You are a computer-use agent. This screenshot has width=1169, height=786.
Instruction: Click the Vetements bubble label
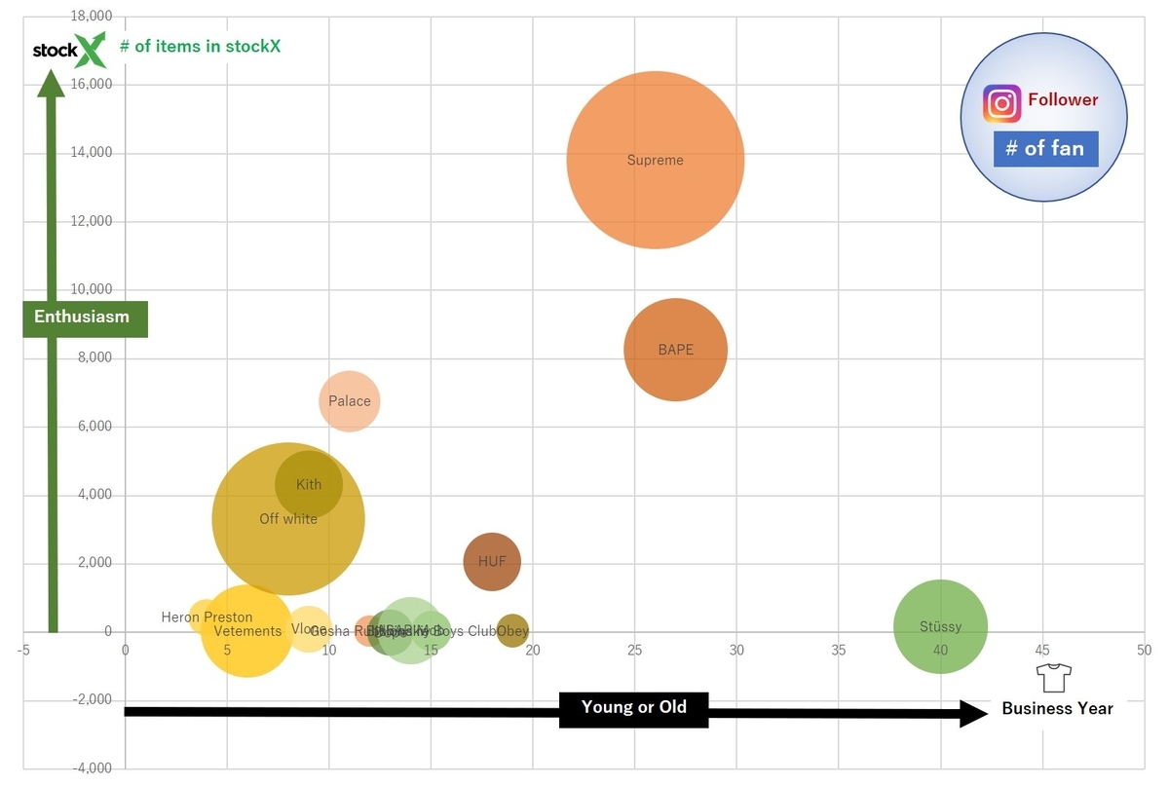click(x=247, y=631)
